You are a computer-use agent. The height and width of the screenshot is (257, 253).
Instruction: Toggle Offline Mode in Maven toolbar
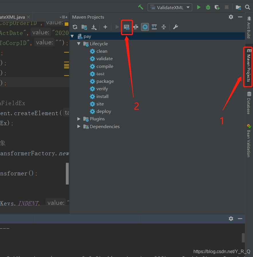pyautogui.click(x=136, y=27)
